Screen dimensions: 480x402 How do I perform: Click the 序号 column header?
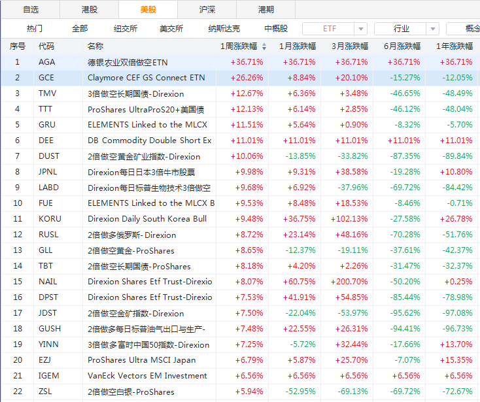(x=18, y=46)
